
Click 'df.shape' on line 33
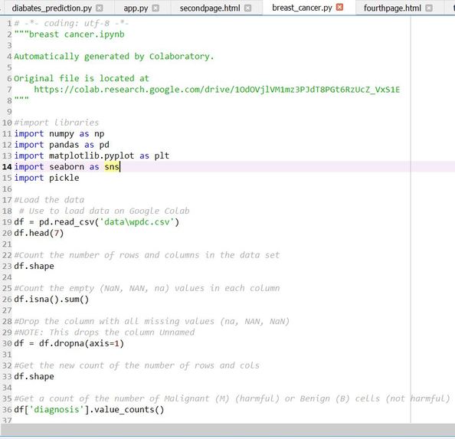tap(34, 376)
